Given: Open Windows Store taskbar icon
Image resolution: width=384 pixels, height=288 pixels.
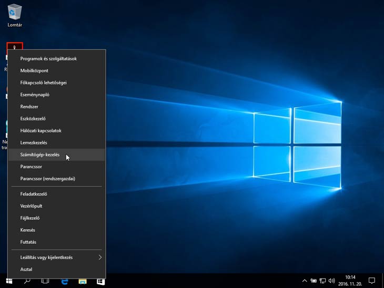Looking at the screenshot, I should point(100,281).
